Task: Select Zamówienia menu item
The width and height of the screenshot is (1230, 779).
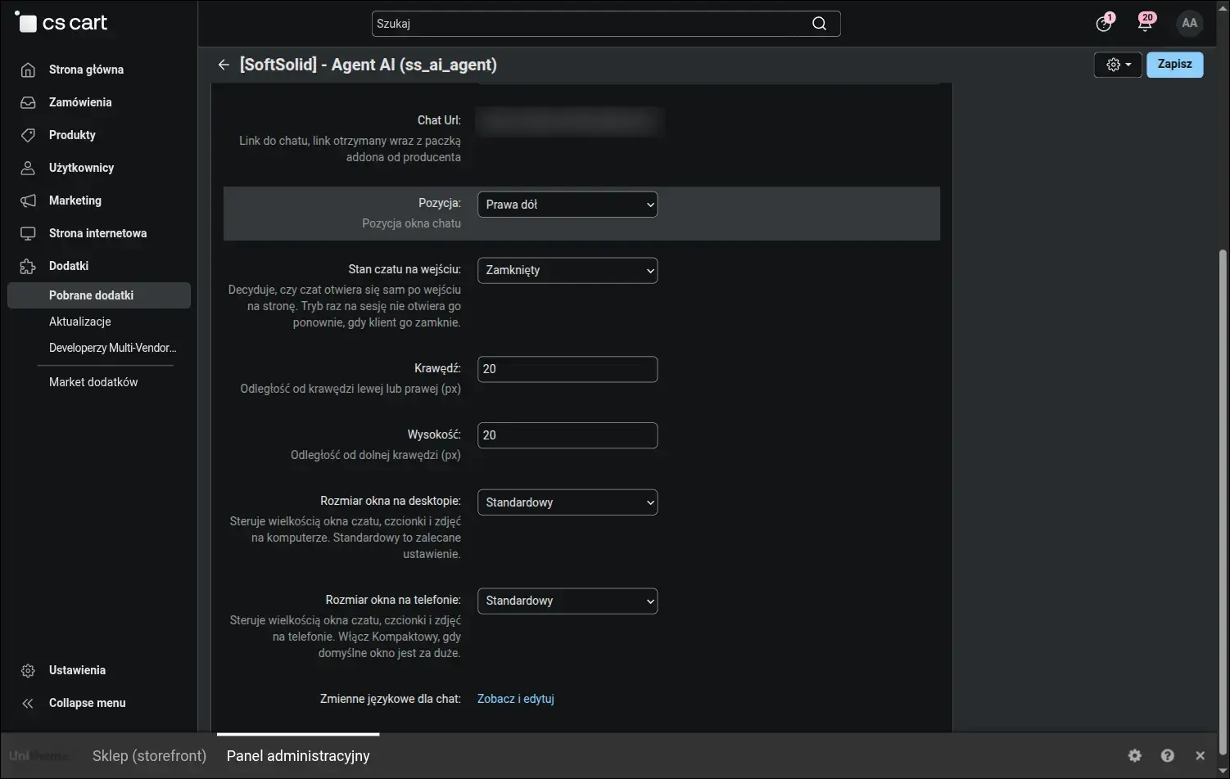Action: pos(80,102)
